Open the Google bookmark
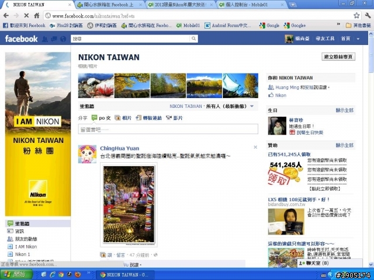This screenshot has width=374, height=280. tap(269, 25)
